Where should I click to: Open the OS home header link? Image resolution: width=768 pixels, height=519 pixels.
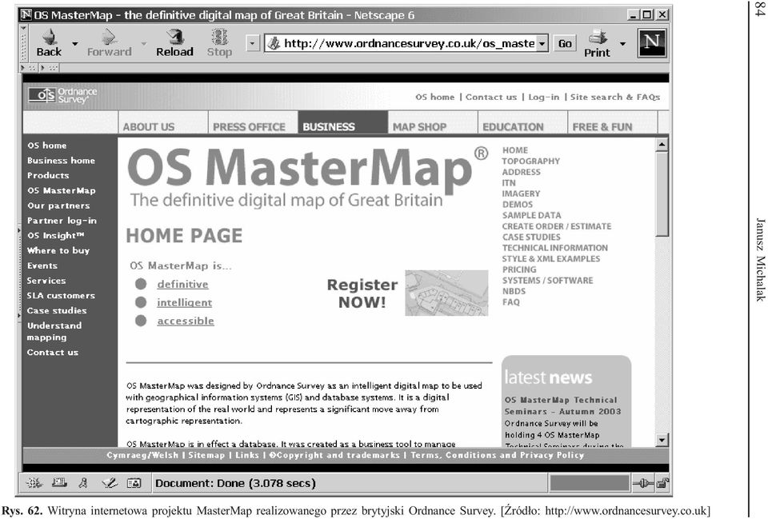[435, 97]
